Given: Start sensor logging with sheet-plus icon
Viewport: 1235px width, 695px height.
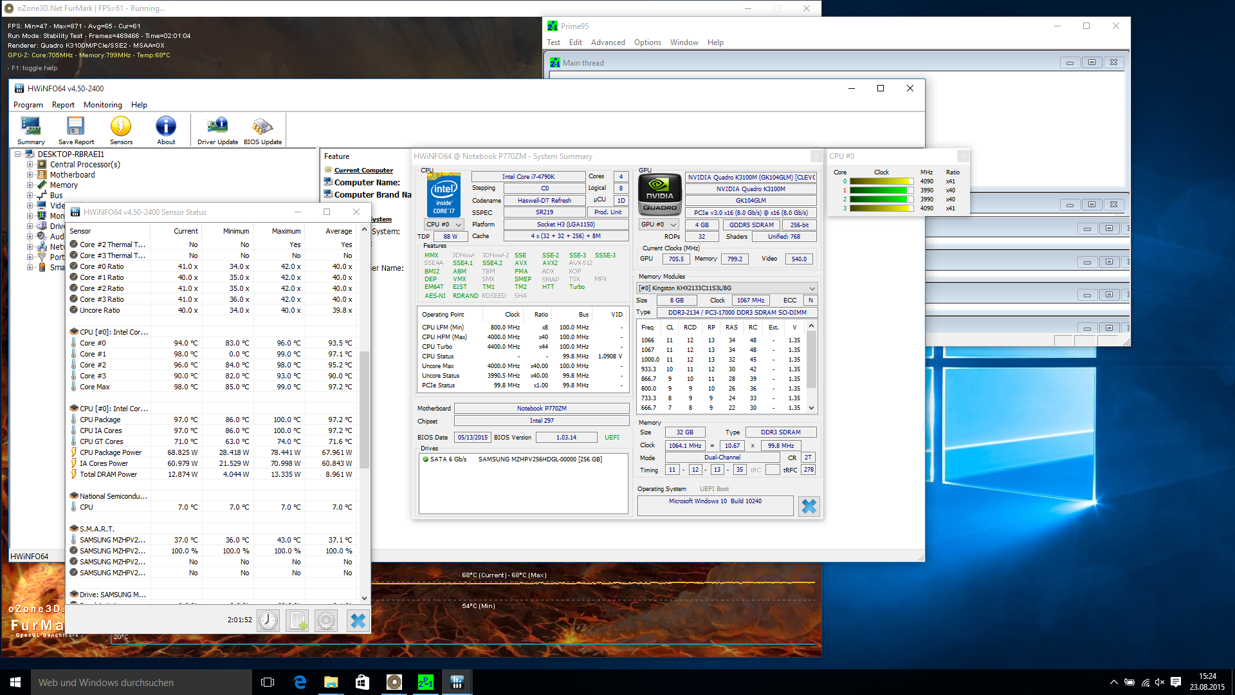Looking at the screenshot, I should tap(298, 620).
